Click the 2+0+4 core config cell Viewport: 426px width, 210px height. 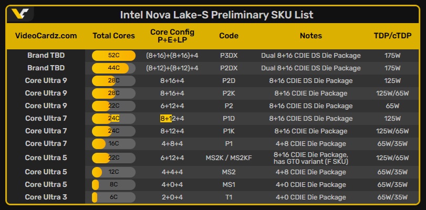172,197
